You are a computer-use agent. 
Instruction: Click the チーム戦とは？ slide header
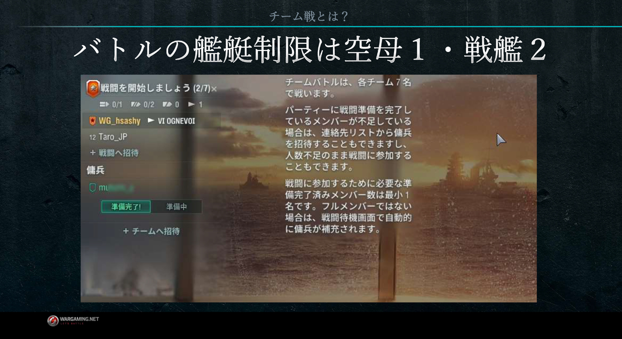(x=309, y=17)
